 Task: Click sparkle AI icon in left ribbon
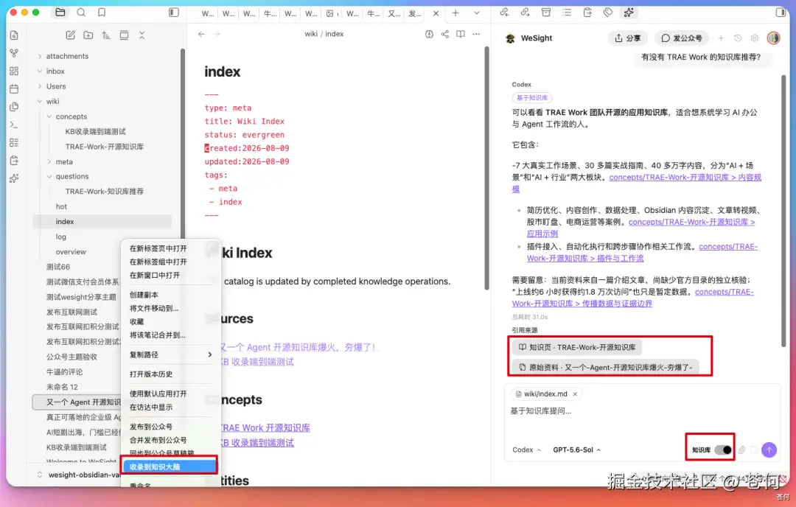pos(14,178)
